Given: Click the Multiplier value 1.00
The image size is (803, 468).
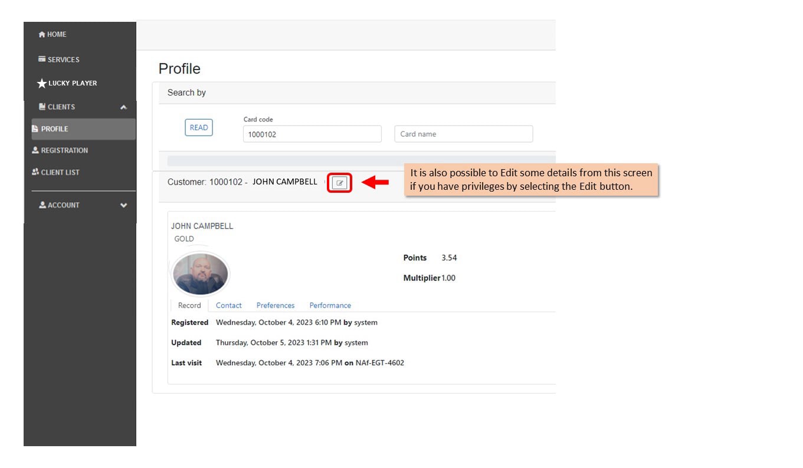Looking at the screenshot, I should [x=448, y=278].
